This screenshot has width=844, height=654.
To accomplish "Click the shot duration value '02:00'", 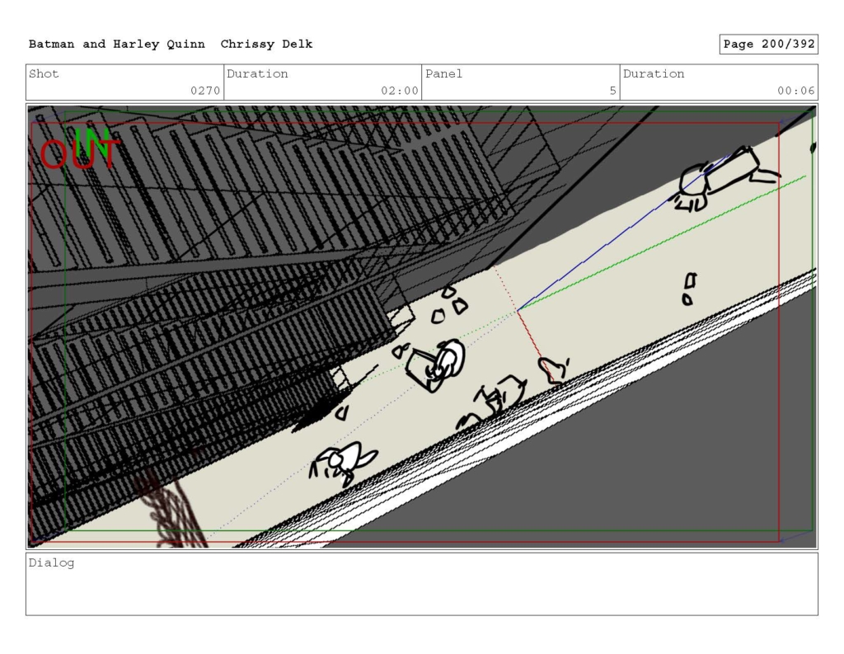I will pos(400,91).
